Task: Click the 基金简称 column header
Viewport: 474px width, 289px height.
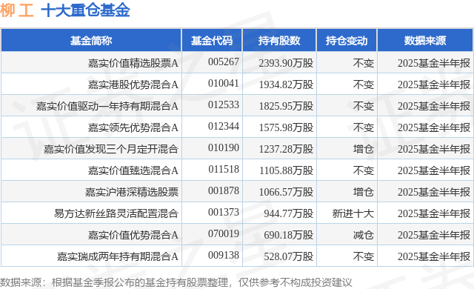Action: tap(91, 41)
